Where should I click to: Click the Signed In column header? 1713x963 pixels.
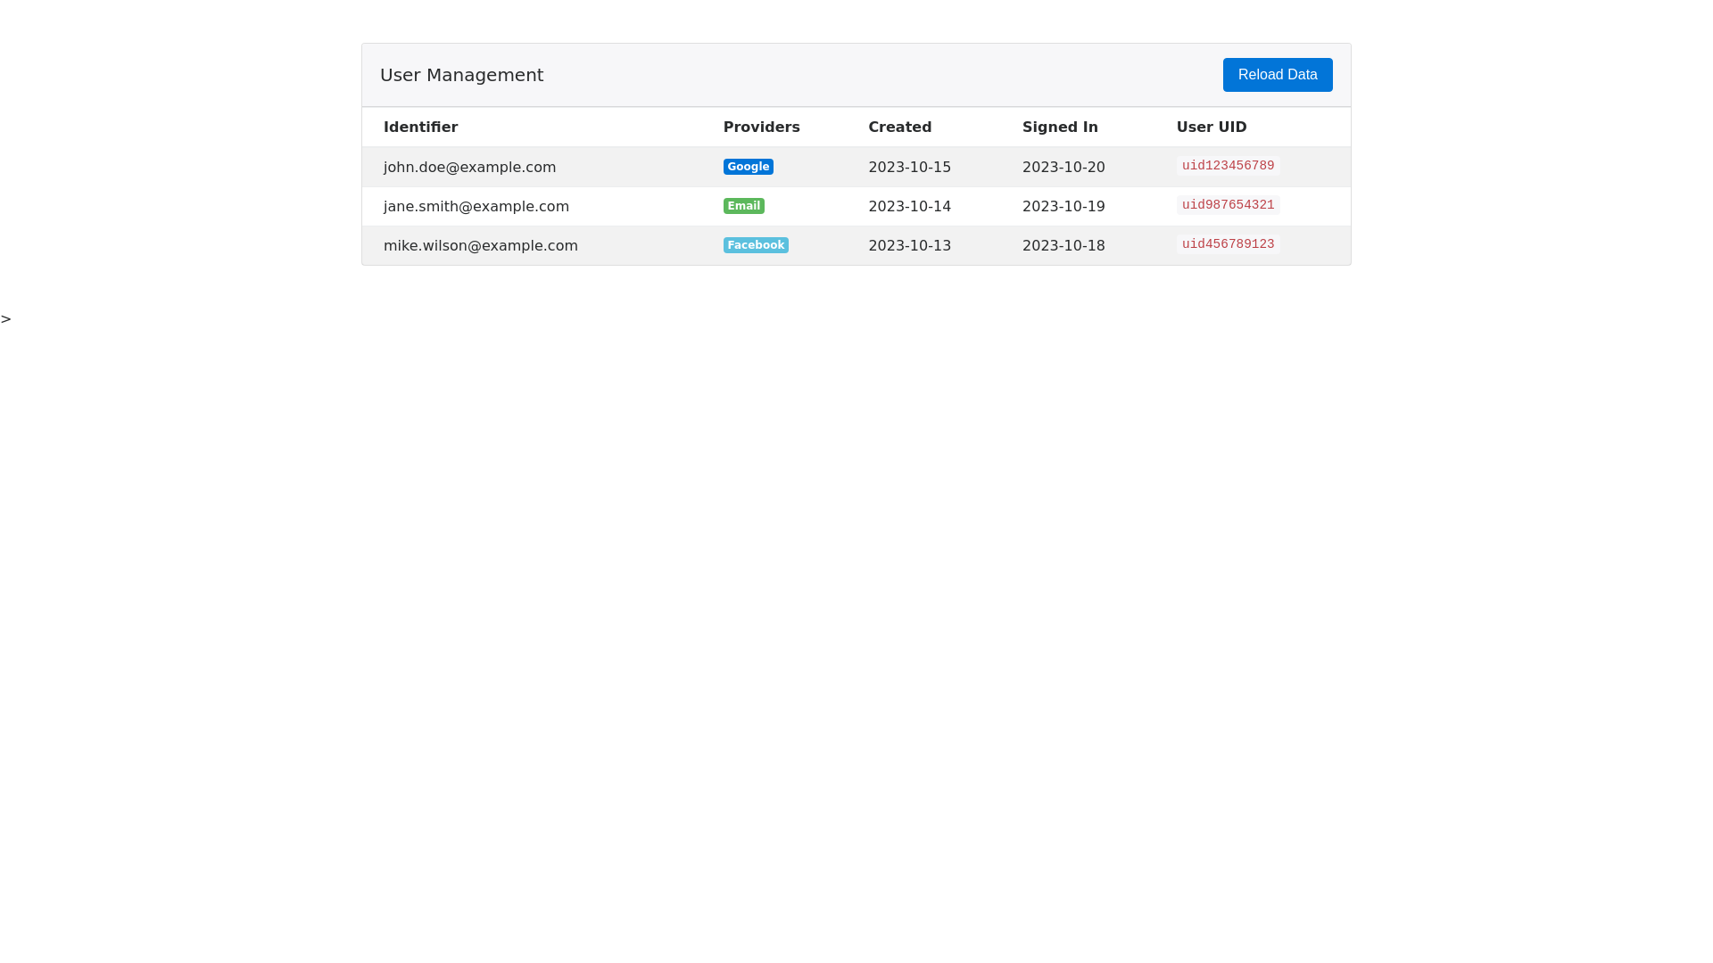click(x=1059, y=128)
